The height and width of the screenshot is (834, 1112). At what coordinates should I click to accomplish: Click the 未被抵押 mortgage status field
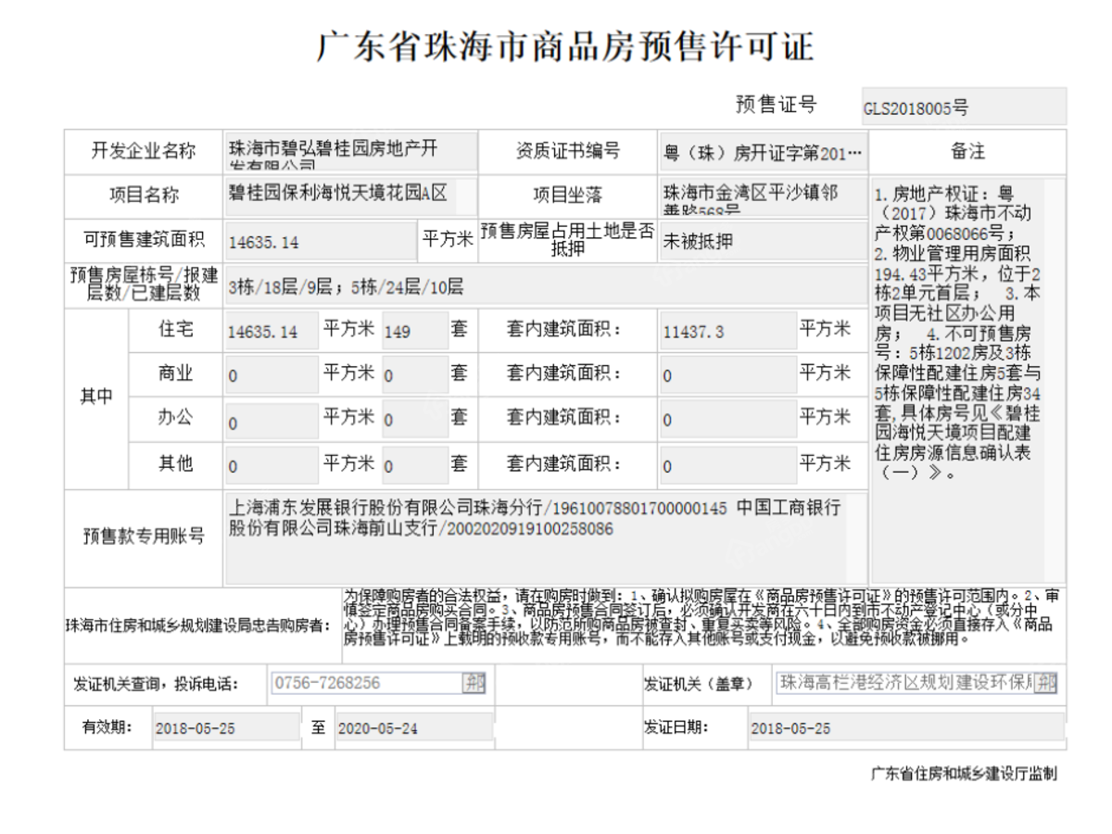762,241
